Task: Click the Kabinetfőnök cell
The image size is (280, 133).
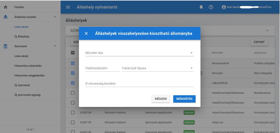Action: pyautogui.click(x=220, y=83)
